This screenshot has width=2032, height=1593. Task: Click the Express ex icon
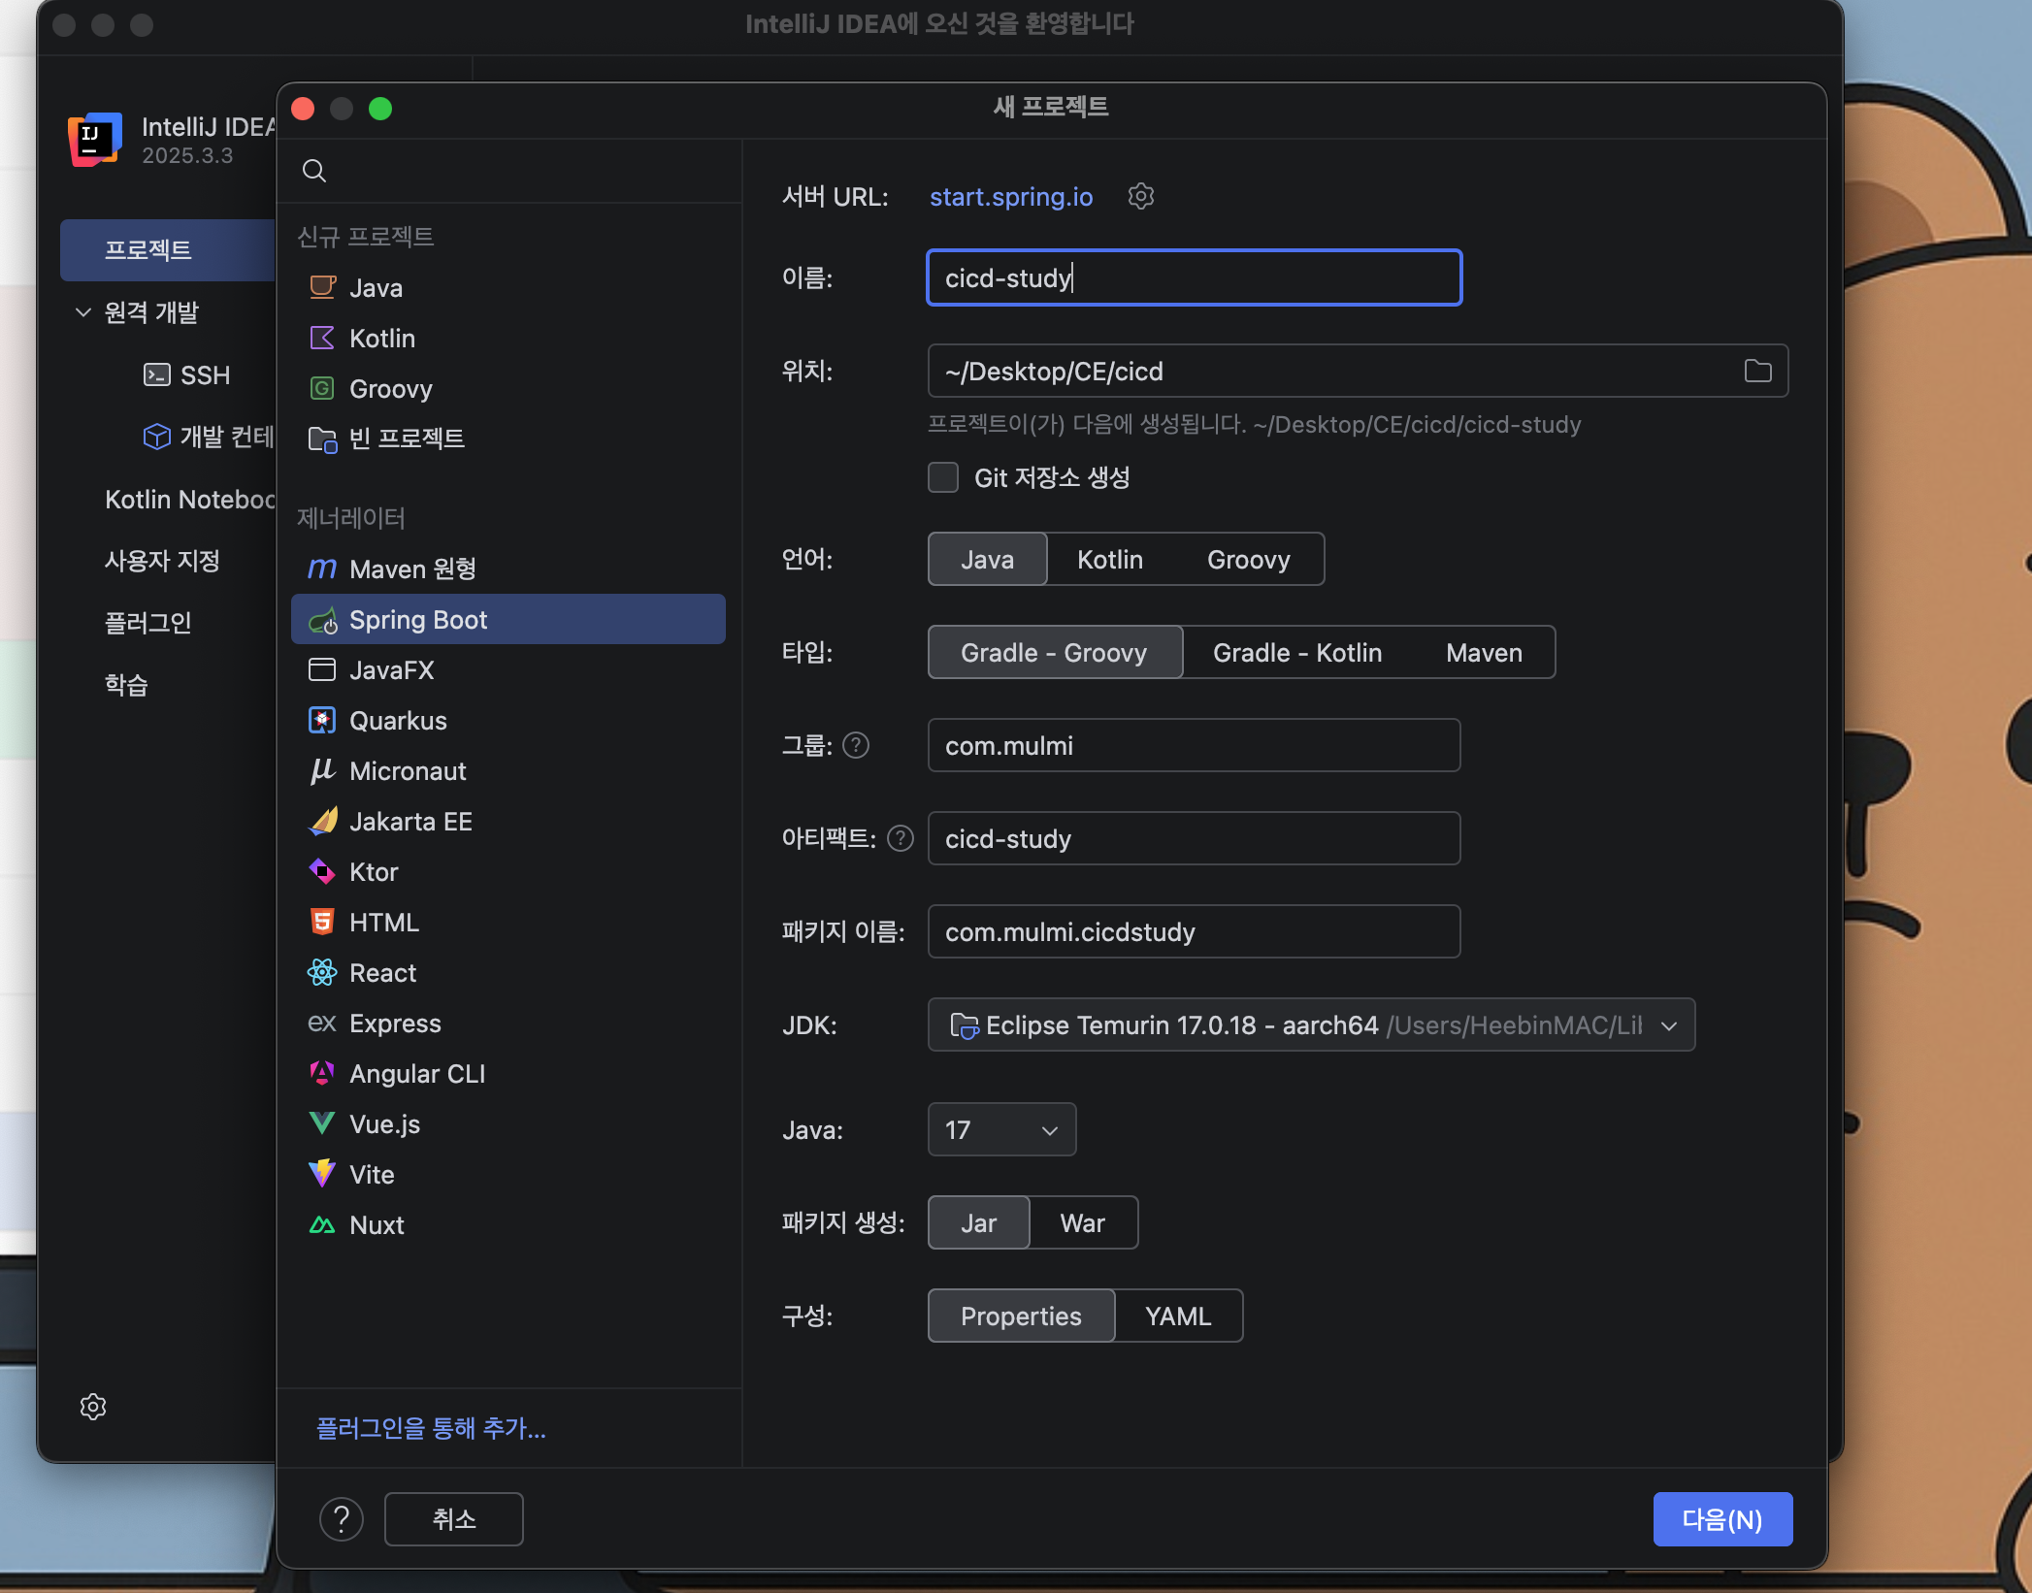pos(322,1023)
